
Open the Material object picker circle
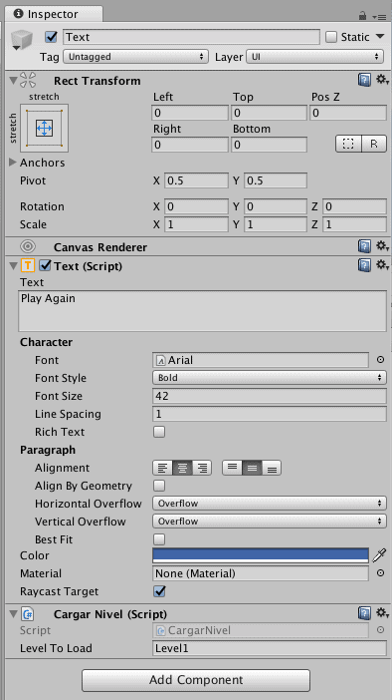[x=380, y=572]
